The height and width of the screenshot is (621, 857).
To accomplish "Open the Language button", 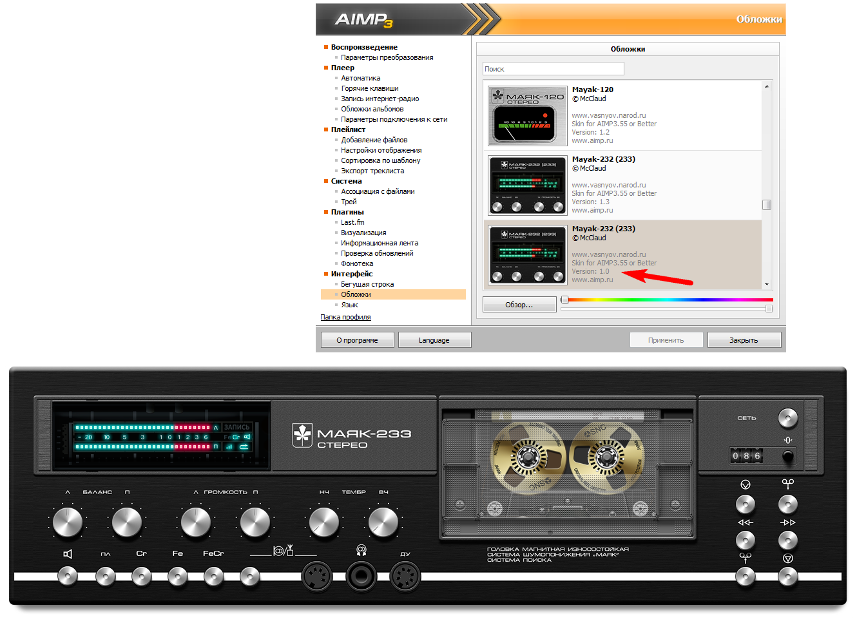I will 434,340.
